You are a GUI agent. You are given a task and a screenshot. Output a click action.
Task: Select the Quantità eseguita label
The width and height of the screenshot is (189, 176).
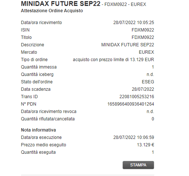tap(38, 152)
